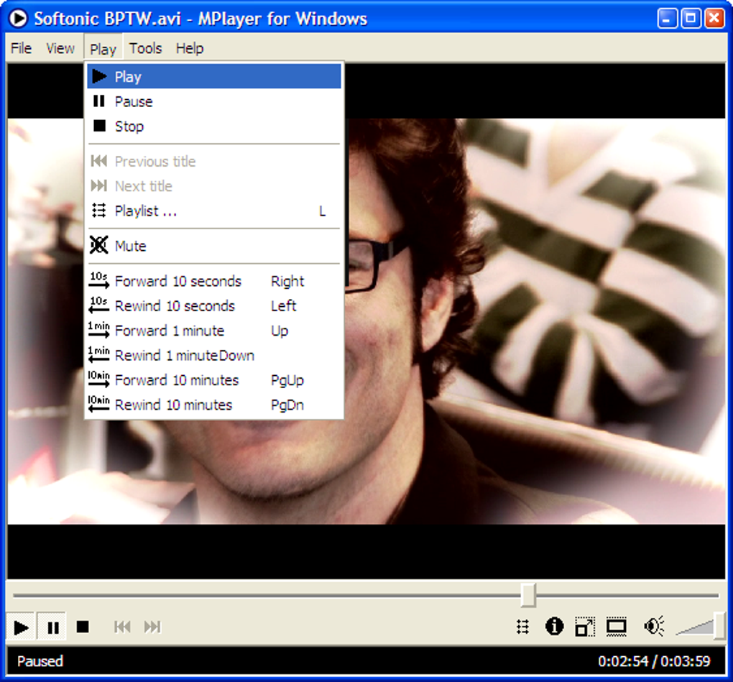
Task: Open the File menu
Action: point(21,48)
